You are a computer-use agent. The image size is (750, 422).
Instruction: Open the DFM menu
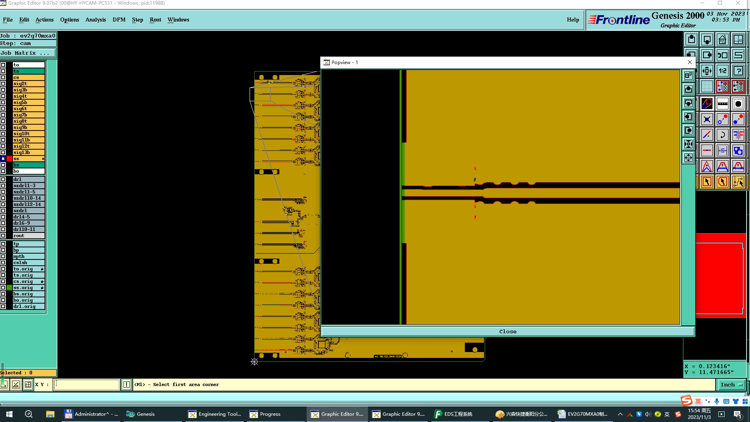point(119,20)
